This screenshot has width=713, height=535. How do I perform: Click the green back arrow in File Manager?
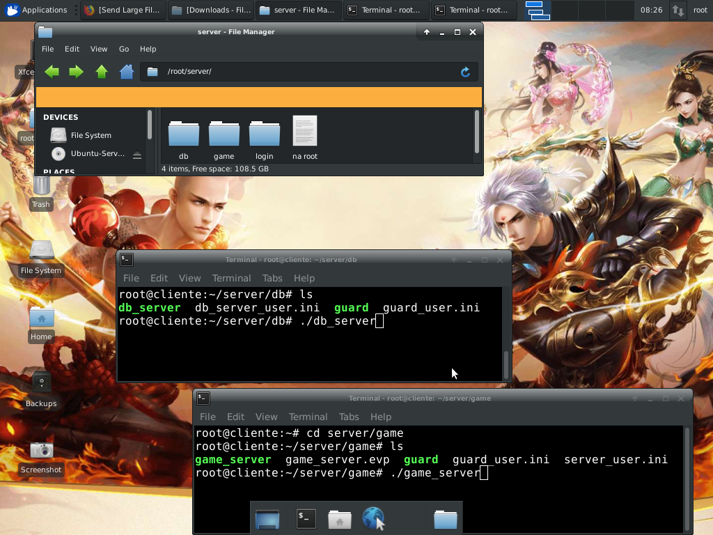tap(52, 72)
